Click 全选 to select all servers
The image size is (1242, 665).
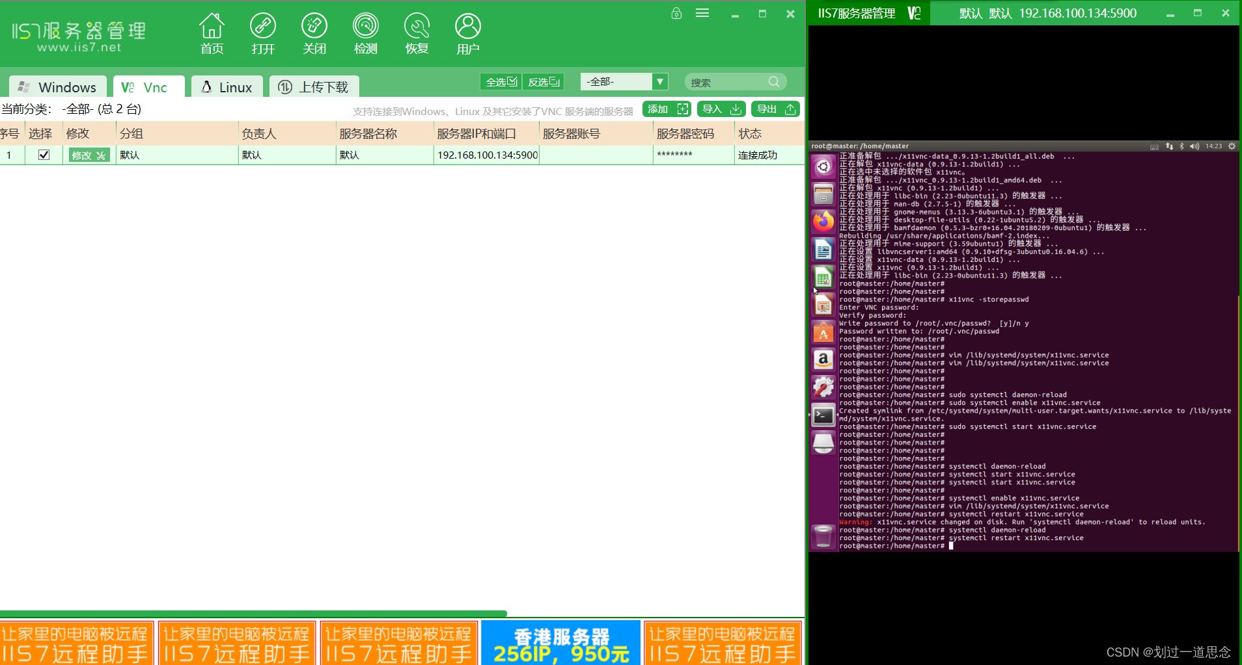pyautogui.click(x=500, y=81)
